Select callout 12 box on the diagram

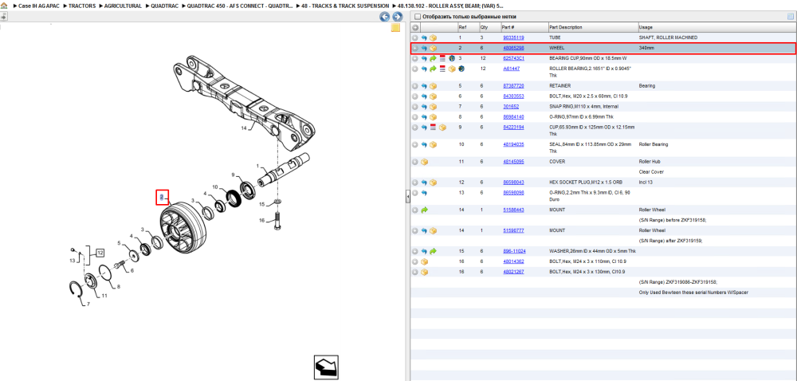pyautogui.click(x=100, y=253)
